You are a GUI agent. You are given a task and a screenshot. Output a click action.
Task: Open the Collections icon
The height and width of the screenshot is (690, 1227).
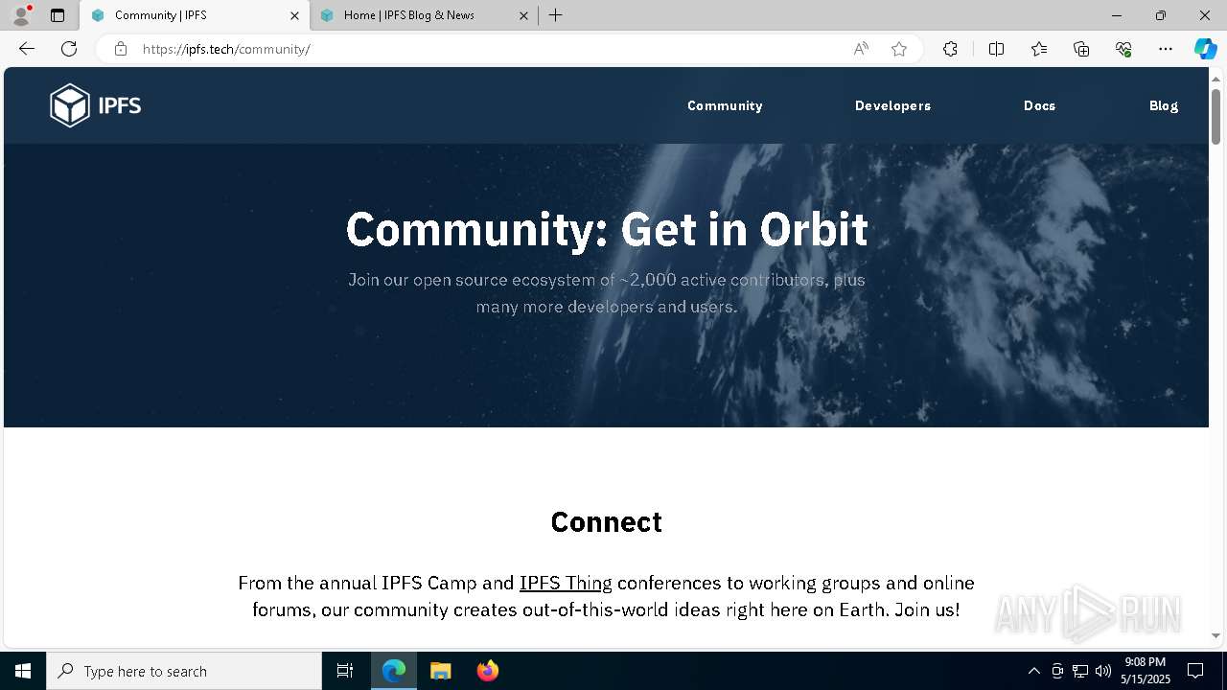(1081, 49)
